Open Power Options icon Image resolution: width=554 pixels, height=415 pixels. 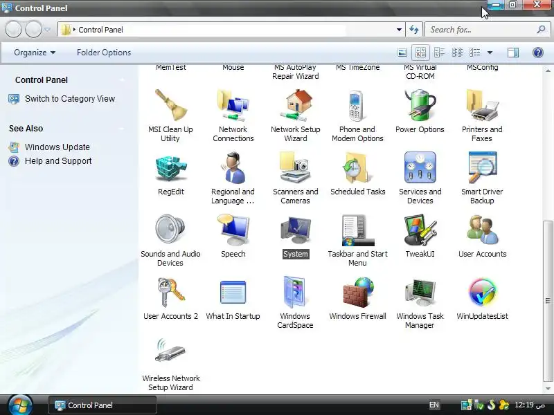pyautogui.click(x=420, y=111)
